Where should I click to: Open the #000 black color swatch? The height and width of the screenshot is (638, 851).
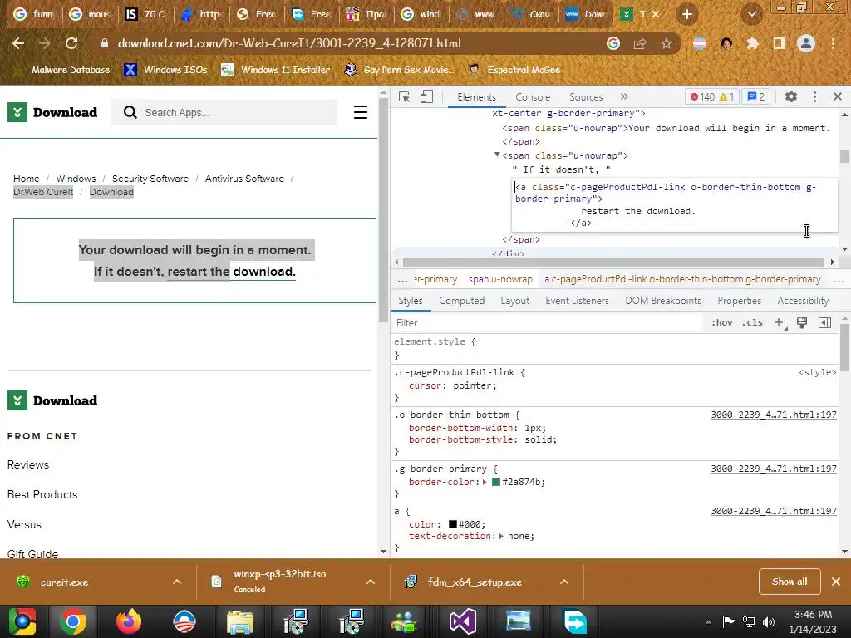(453, 524)
